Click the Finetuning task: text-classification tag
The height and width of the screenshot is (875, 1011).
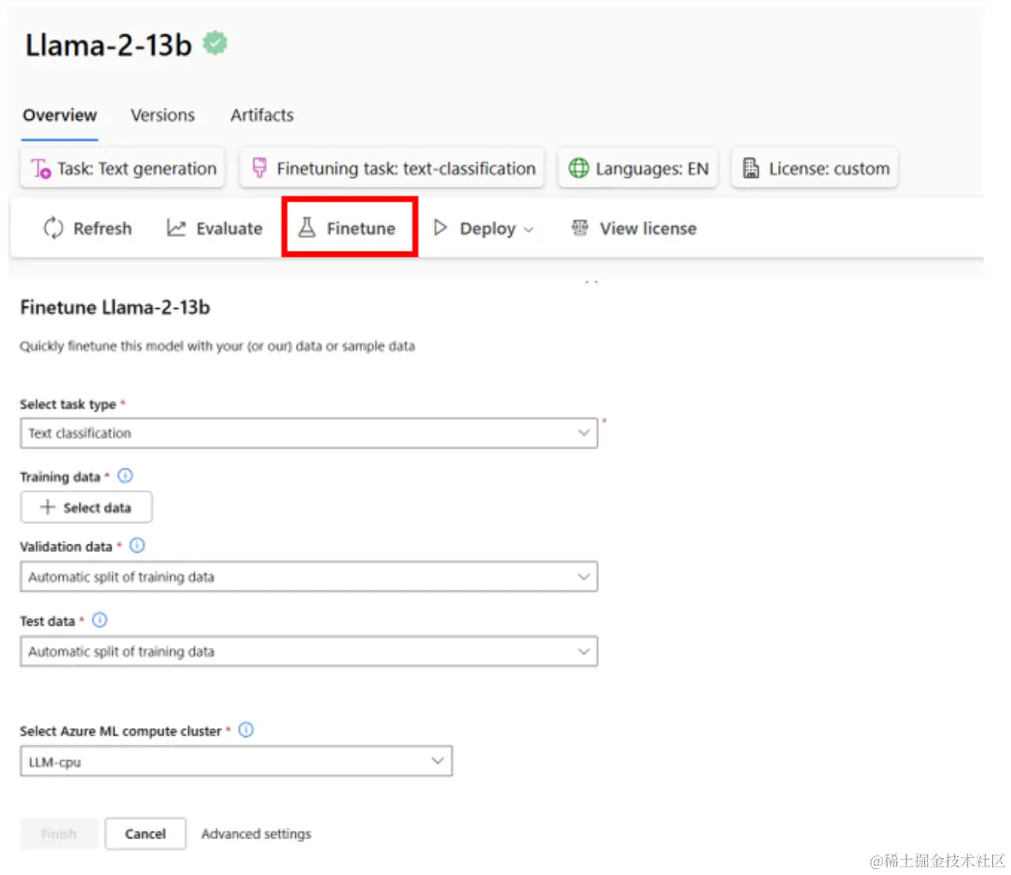pos(391,168)
